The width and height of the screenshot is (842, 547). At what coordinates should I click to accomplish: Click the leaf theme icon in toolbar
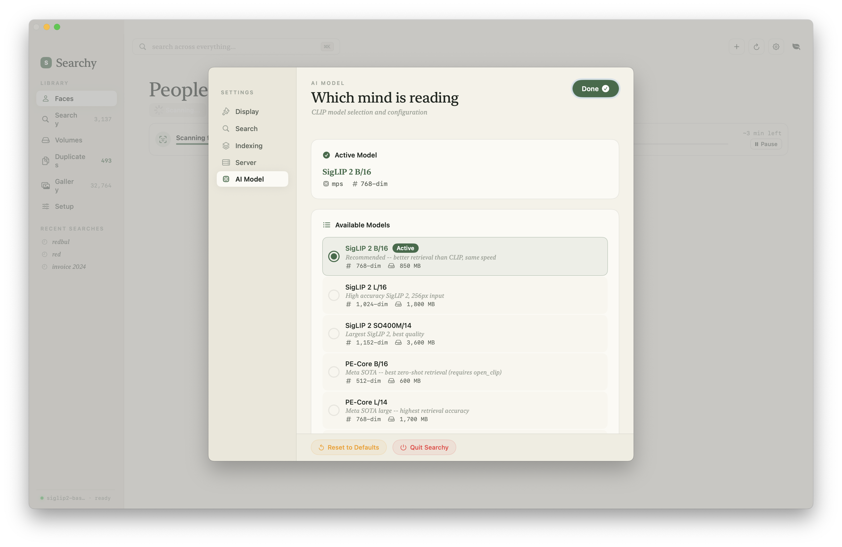[796, 47]
